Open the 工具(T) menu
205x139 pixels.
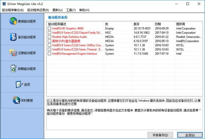point(71,10)
